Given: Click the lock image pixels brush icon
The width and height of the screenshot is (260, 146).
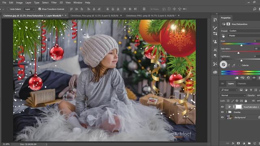Looking at the screenshot, I should pos(232,101).
